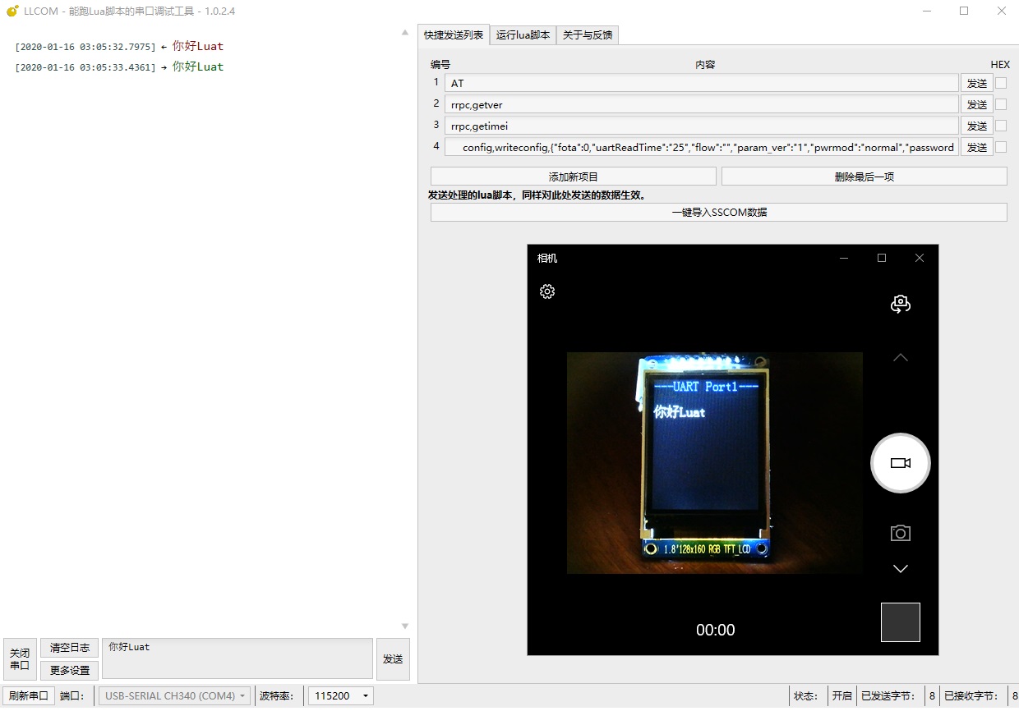Click the 编号 column header
The height and width of the screenshot is (711, 1019).
coord(440,64)
